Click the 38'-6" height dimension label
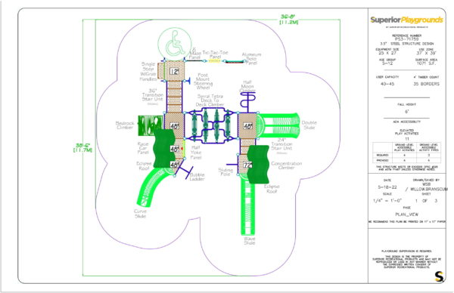454x293 pixels. pyautogui.click(x=83, y=148)
